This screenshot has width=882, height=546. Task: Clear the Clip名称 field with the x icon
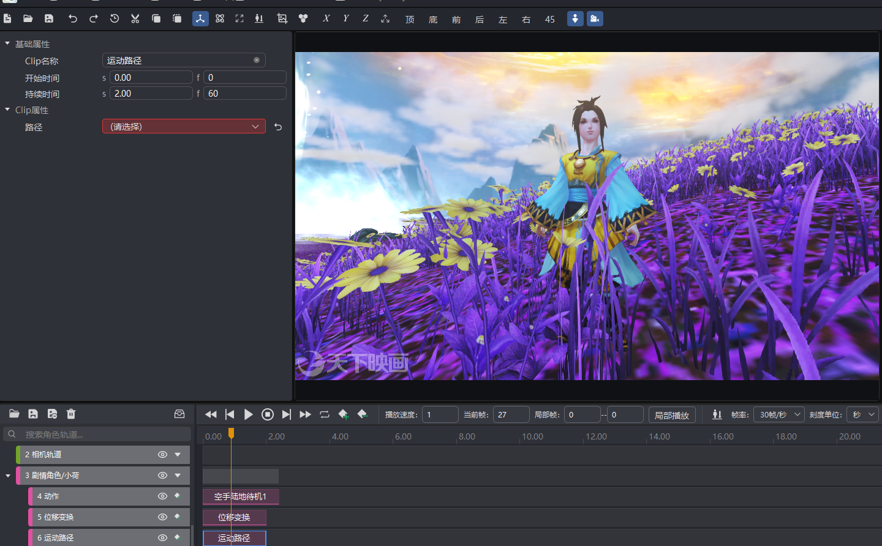257,60
